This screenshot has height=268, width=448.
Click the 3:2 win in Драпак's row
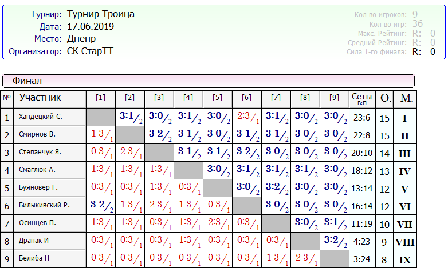pos(335,241)
